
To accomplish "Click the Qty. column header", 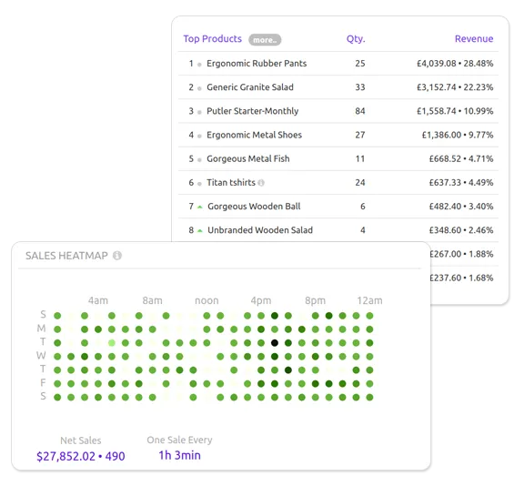I will coord(356,39).
